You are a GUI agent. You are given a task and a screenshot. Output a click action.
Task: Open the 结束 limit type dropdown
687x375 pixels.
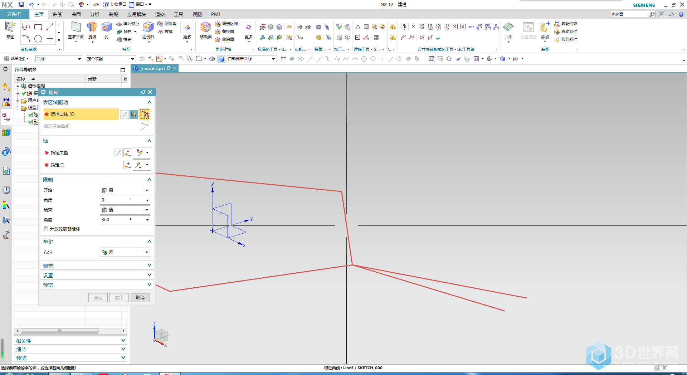click(125, 210)
